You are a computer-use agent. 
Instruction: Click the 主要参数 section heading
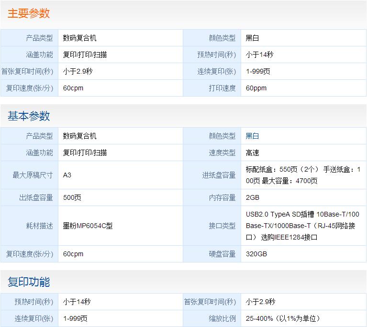[x=29, y=13]
